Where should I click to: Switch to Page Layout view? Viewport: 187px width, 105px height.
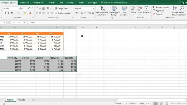161,104
